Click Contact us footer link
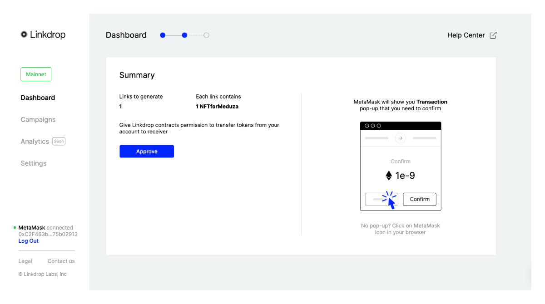The height and width of the screenshot is (304, 545). coord(61,261)
